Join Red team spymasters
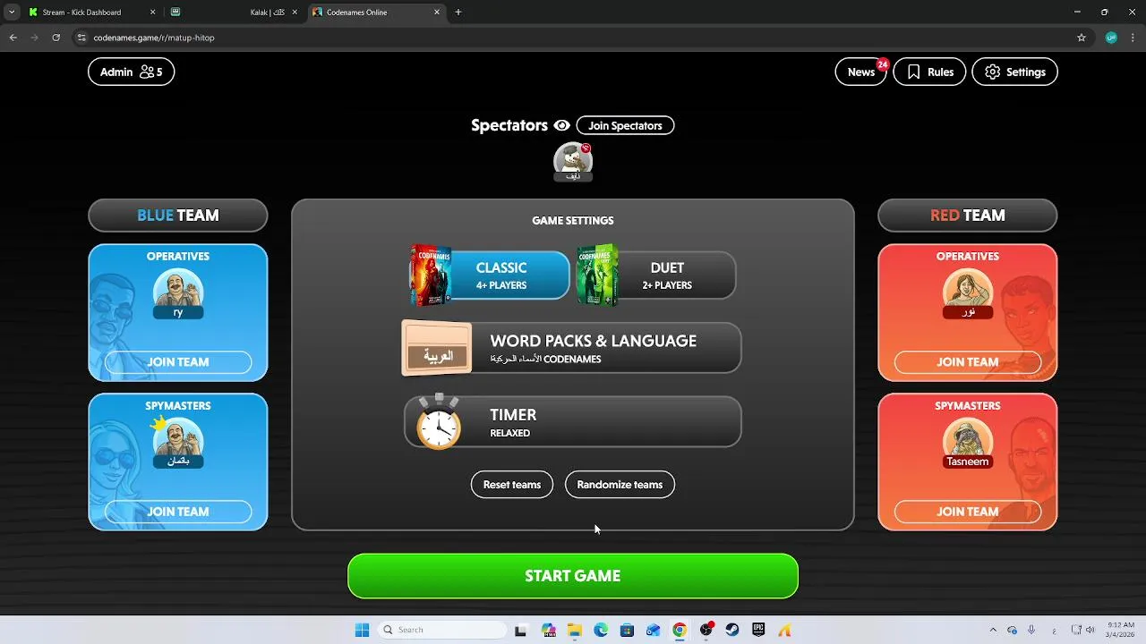Viewport: 1146px width, 644px height. pyautogui.click(x=968, y=512)
